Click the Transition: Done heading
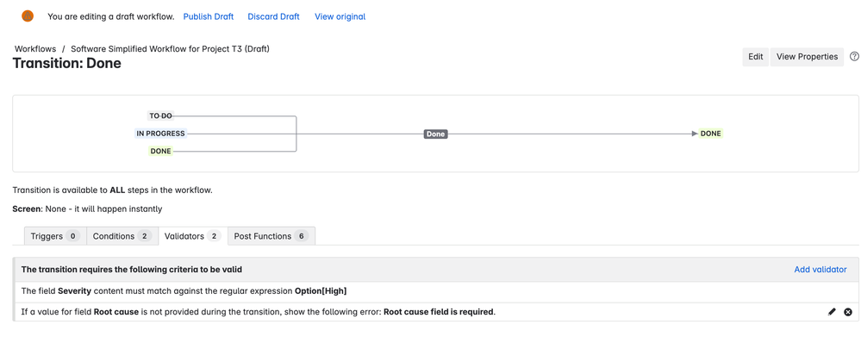The height and width of the screenshot is (343, 861). pyautogui.click(x=67, y=63)
